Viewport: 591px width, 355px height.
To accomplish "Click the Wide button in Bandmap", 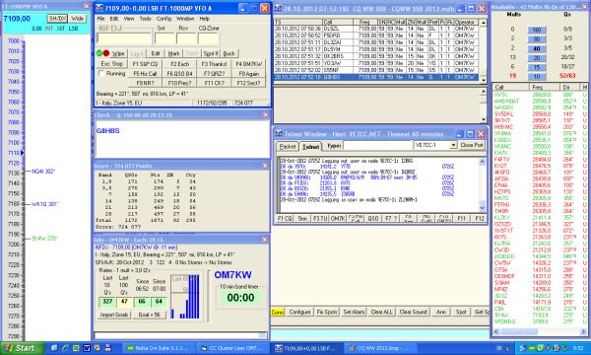I will click(78, 19).
